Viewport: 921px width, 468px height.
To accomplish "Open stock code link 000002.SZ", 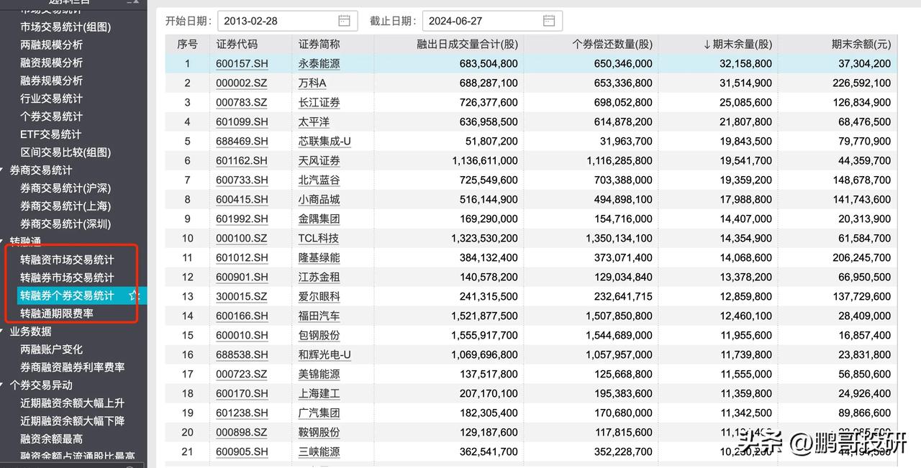I will [241, 83].
